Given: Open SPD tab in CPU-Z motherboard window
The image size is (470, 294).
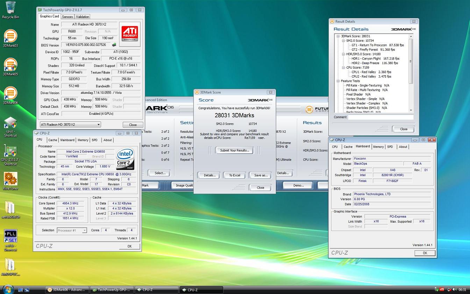Looking at the screenshot, I should [390, 147].
